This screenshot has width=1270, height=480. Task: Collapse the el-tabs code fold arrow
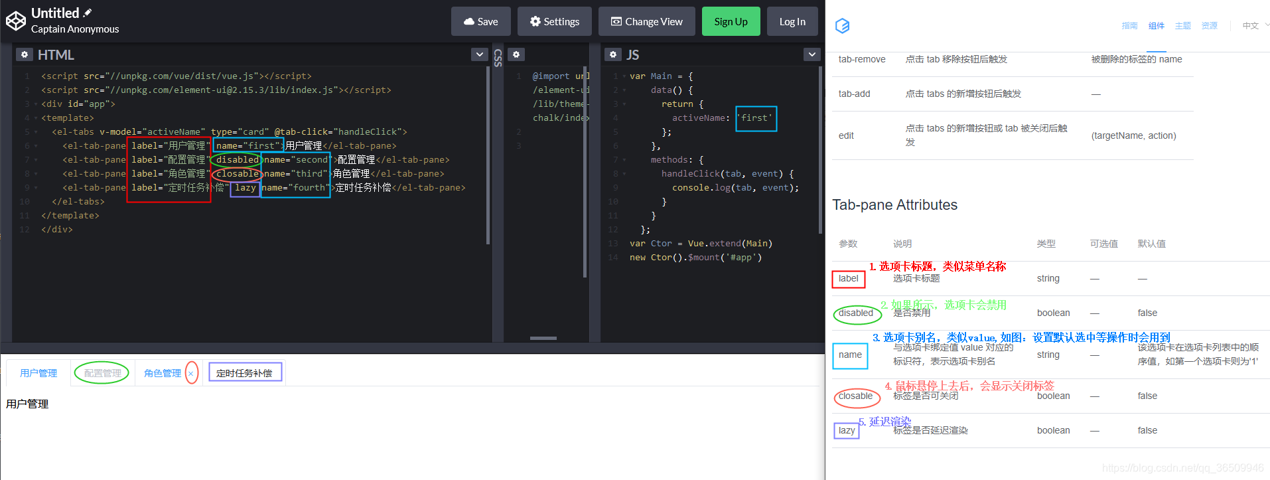[x=36, y=132]
